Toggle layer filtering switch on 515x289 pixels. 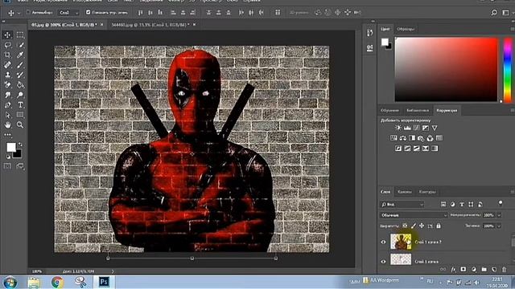[x=501, y=203]
